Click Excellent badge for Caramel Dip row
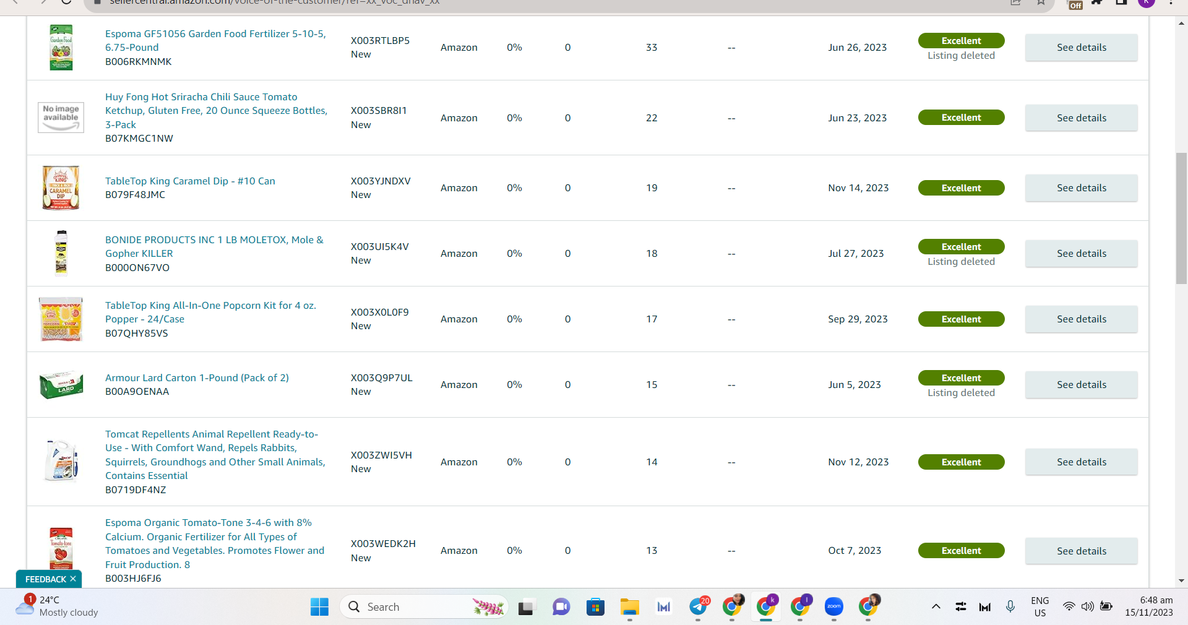This screenshot has height=625, width=1188. (x=961, y=188)
